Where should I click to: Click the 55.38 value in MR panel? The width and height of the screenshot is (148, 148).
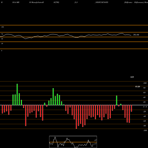[x=138, y=87]
